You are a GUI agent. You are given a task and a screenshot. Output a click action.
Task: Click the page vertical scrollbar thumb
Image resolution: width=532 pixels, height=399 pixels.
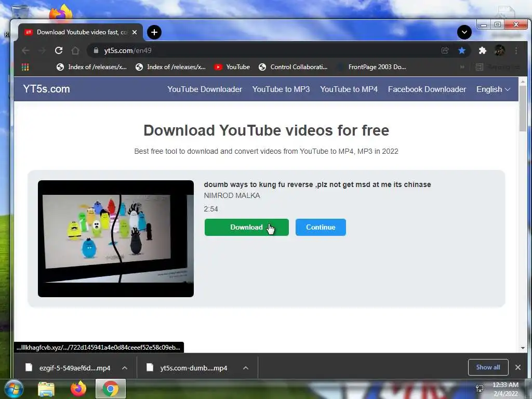click(523, 109)
